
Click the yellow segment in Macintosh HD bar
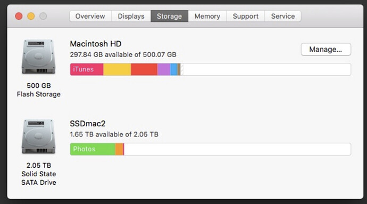point(117,69)
